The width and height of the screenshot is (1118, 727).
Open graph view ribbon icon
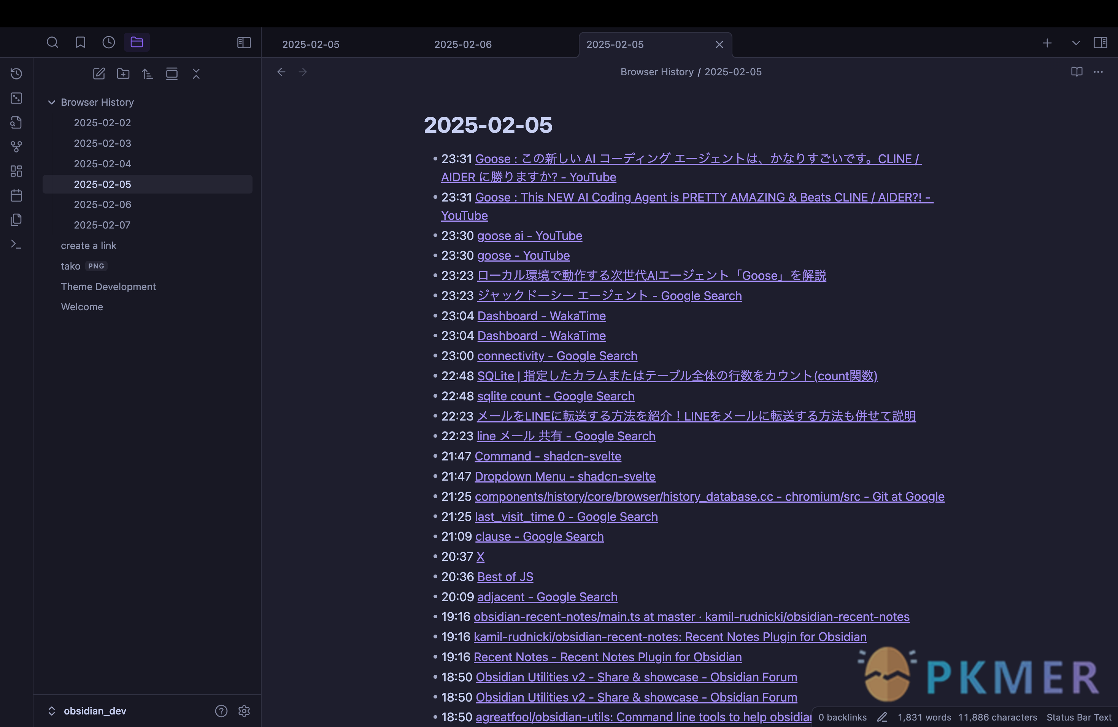(x=16, y=147)
